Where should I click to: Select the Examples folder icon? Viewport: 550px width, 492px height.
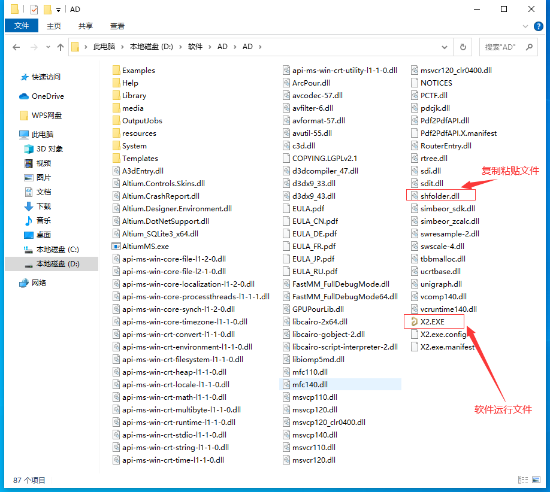tap(116, 71)
